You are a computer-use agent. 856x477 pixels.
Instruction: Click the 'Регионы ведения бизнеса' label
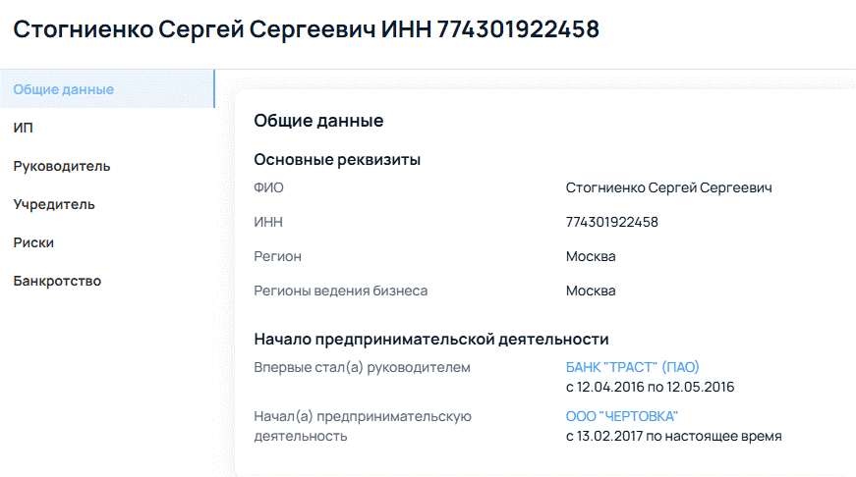[340, 291]
